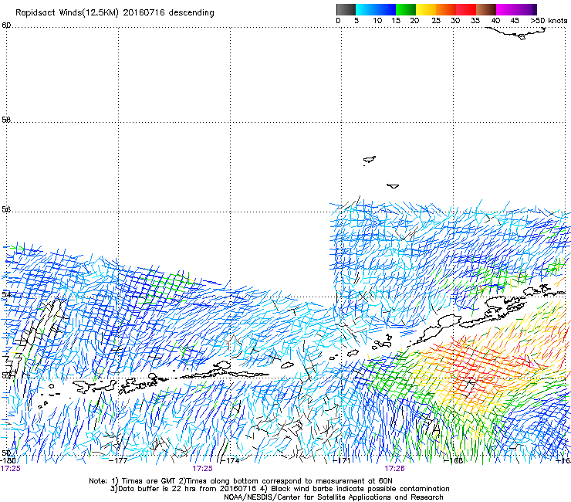The image size is (571, 502).
Task: Click longitude label '-180'
Action: [x=8, y=460]
